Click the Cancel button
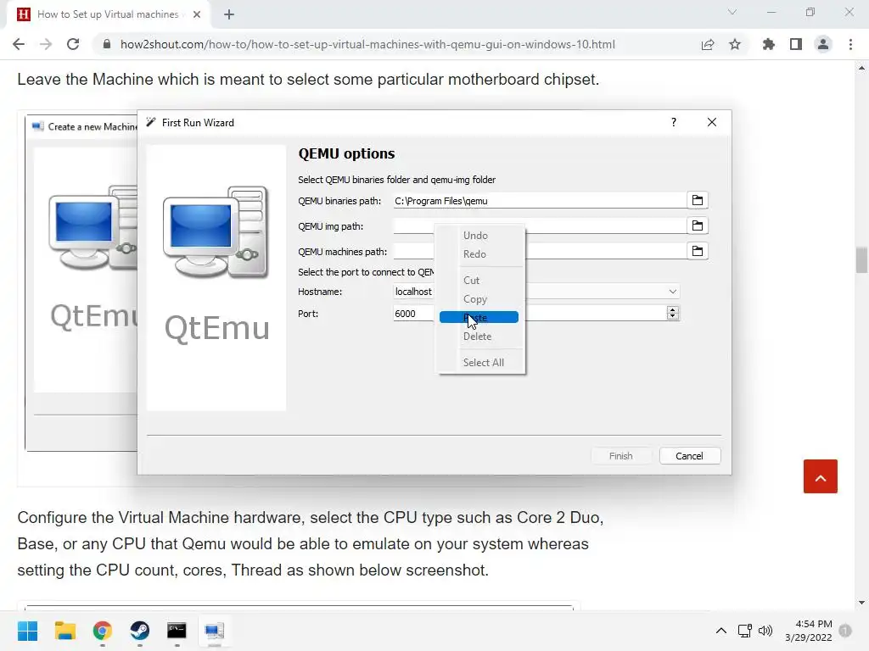The width and height of the screenshot is (869, 651). (x=689, y=456)
